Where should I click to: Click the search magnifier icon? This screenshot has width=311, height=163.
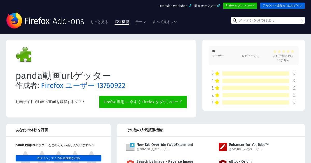[x=235, y=20]
